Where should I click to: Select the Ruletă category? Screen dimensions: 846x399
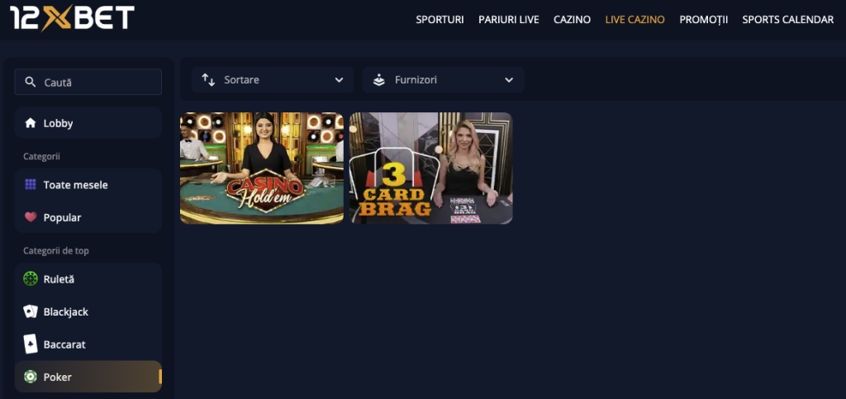(88, 279)
